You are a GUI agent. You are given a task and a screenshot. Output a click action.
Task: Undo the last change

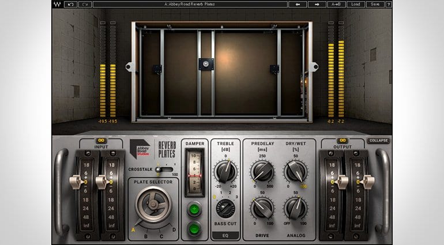coord(71,4)
